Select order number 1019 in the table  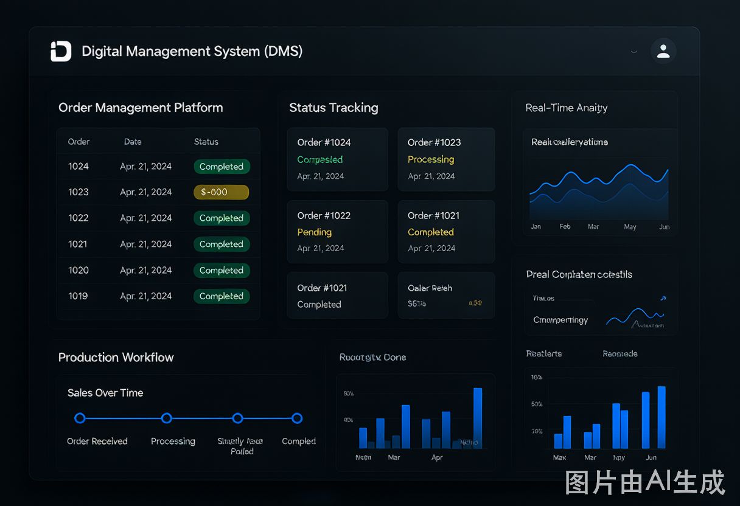[x=79, y=296]
